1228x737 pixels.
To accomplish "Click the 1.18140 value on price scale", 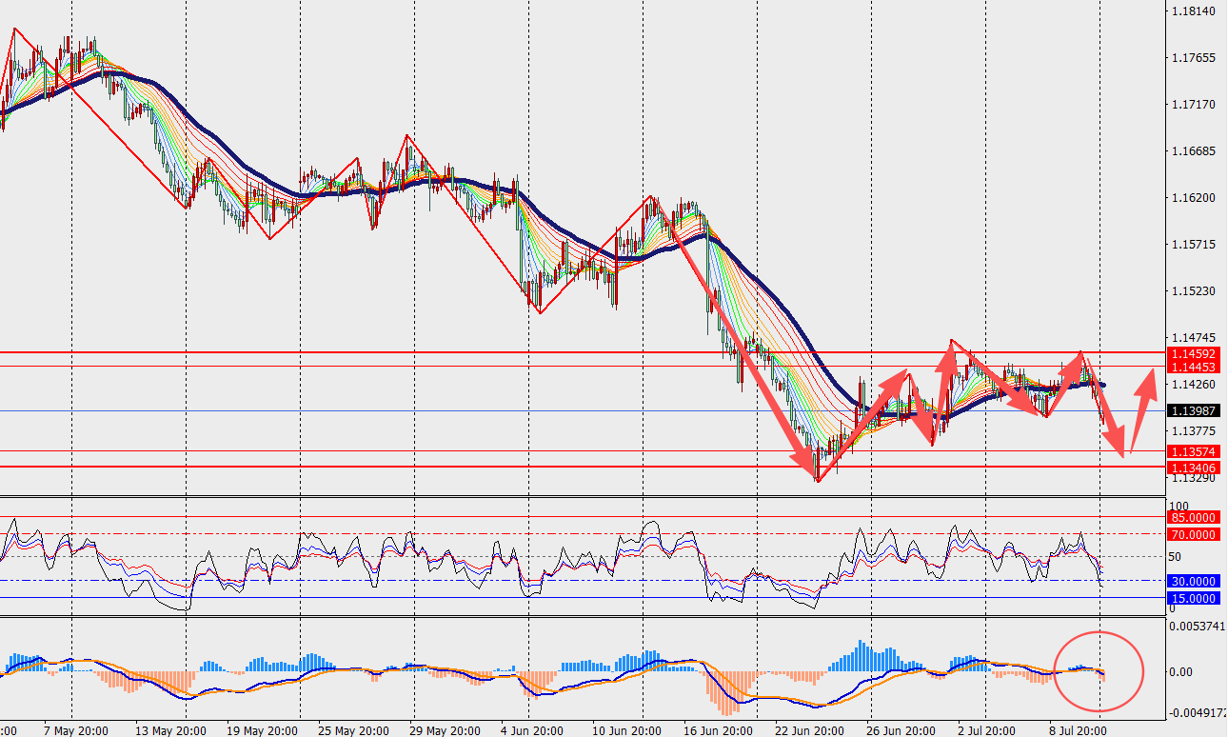I will coord(1194,11).
